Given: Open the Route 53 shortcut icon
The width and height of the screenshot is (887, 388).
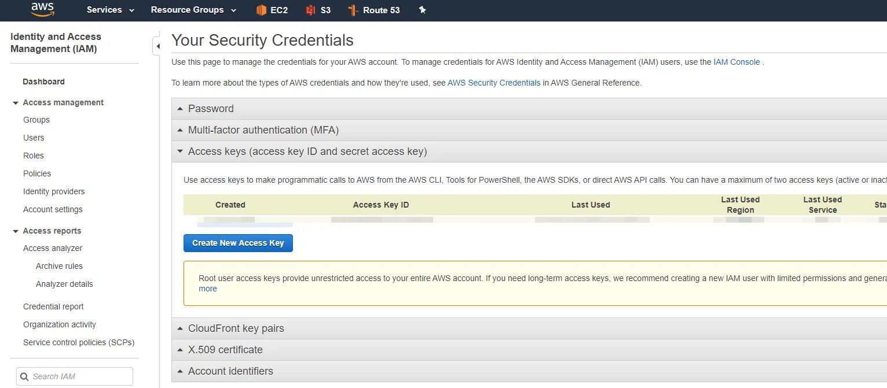Looking at the screenshot, I should [x=353, y=10].
